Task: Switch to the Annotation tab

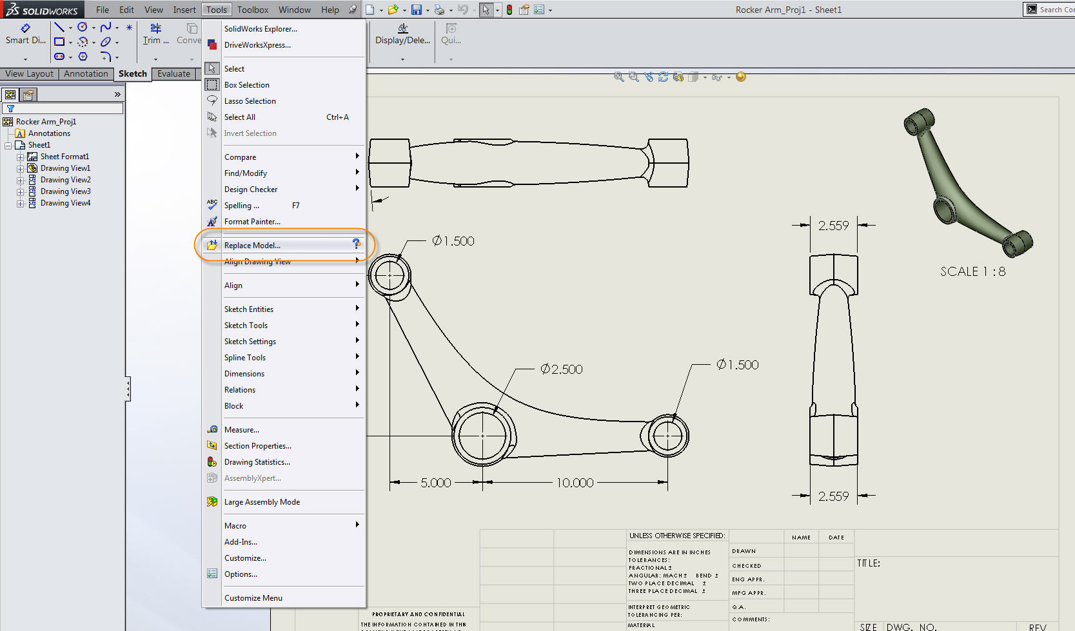Action: tap(86, 73)
